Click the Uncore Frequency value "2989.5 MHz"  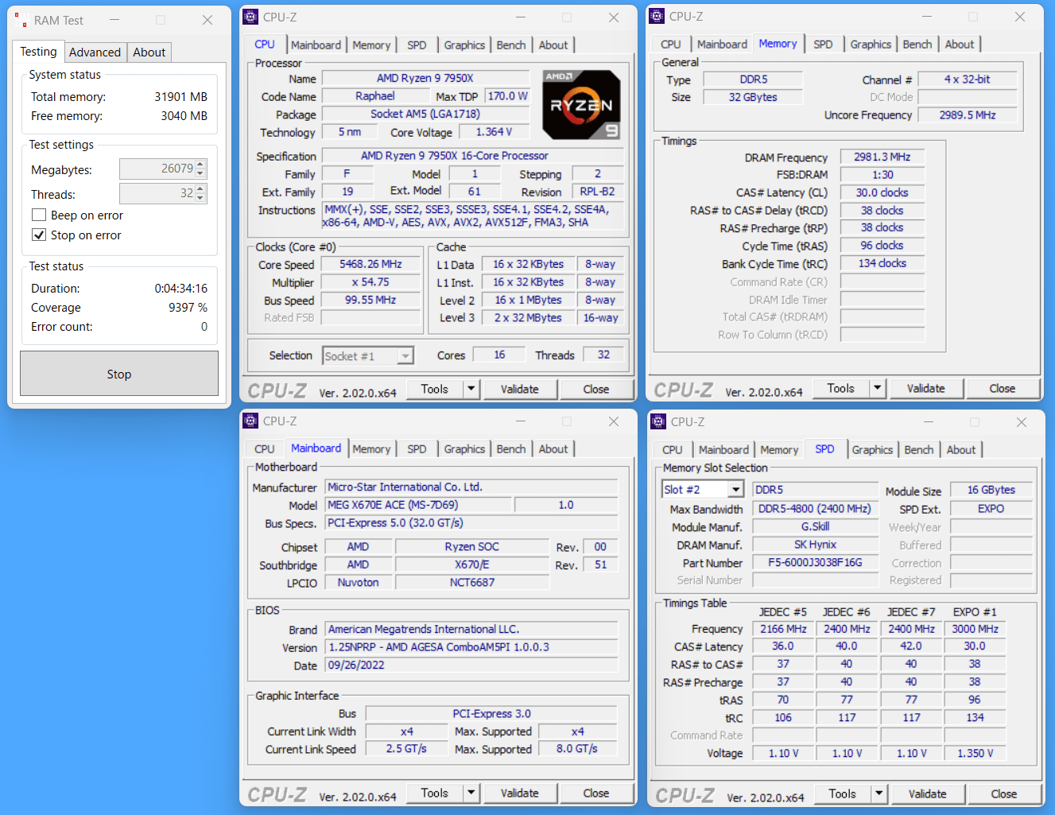[x=968, y=114]
